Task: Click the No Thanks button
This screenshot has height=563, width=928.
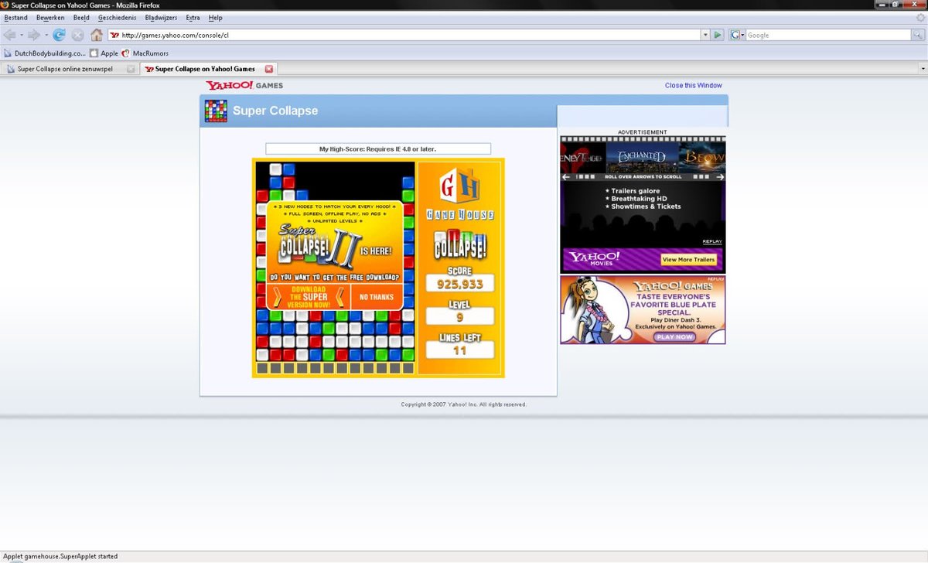Action: coord(377,297)
